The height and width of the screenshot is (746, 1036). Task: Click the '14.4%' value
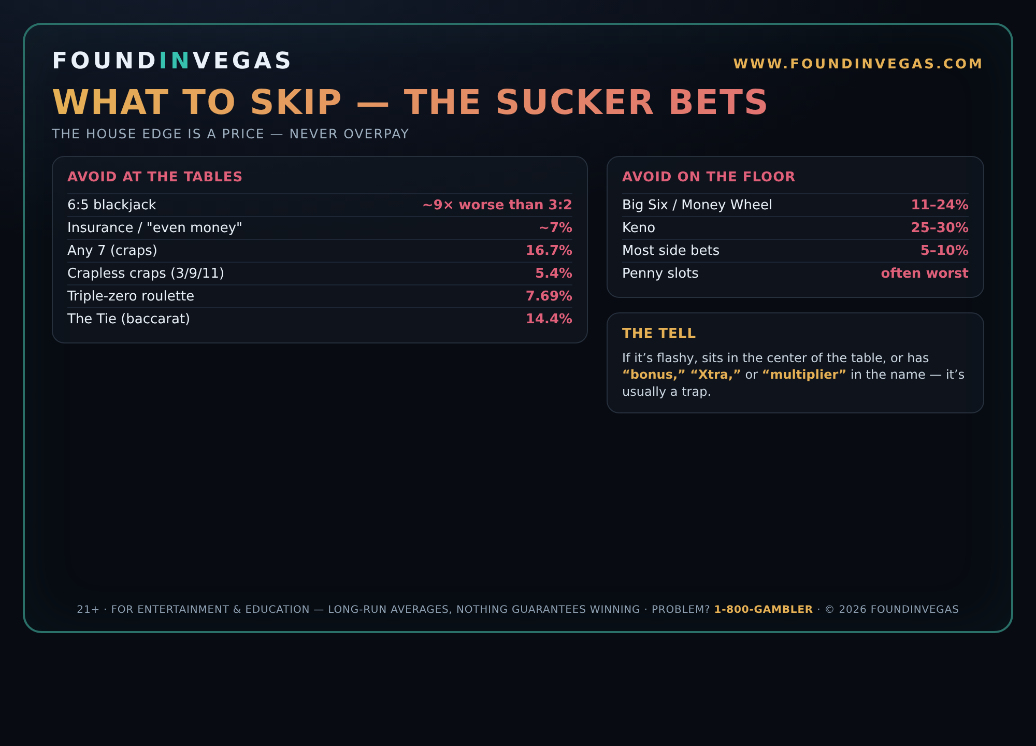549,319
